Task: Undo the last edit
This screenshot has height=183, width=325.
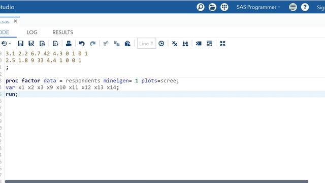Action: pyautogui.click(x=82, y=44)
